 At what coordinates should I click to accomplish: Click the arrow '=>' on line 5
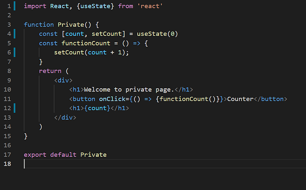point(136,43)
